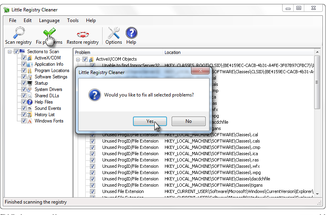Uncheck the Unused File Extension row checkbox

coord(92,191)
